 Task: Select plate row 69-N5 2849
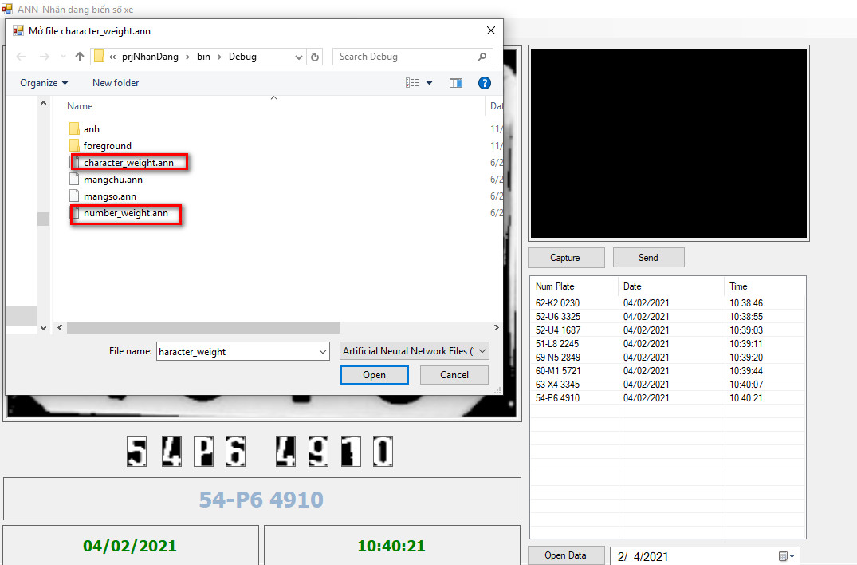[667, 358]
